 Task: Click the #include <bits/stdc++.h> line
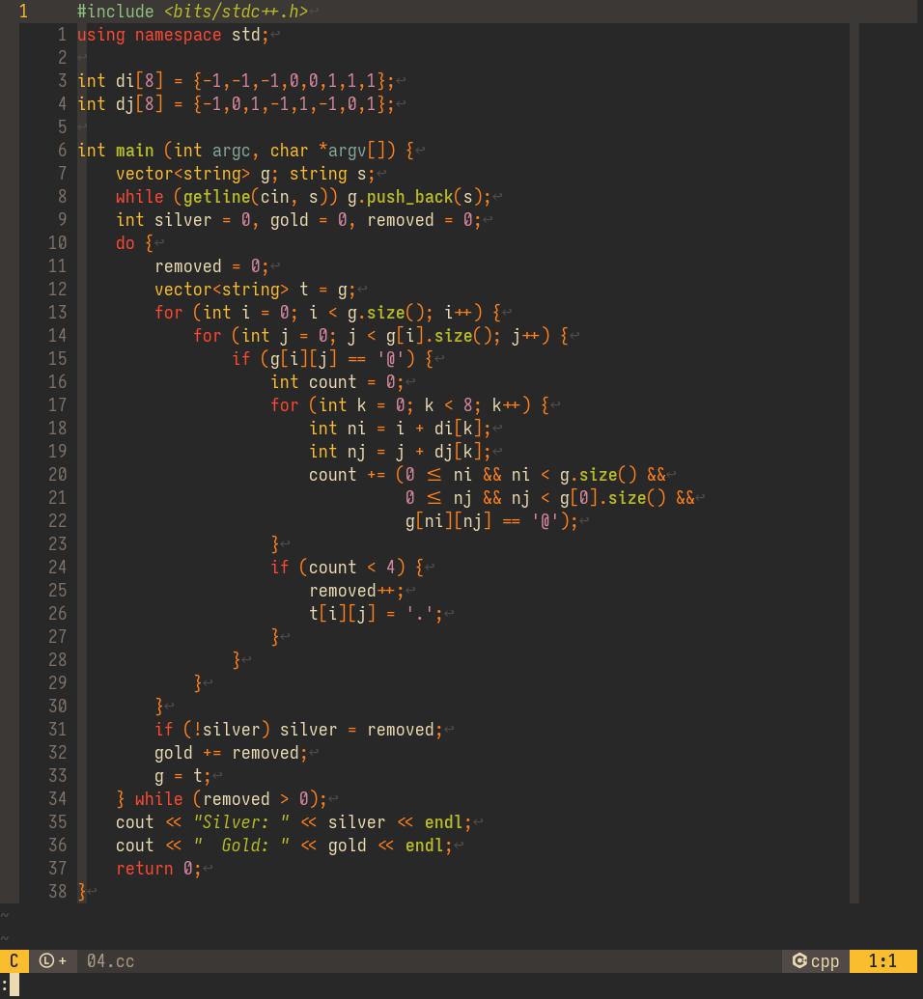pos(192,12)
